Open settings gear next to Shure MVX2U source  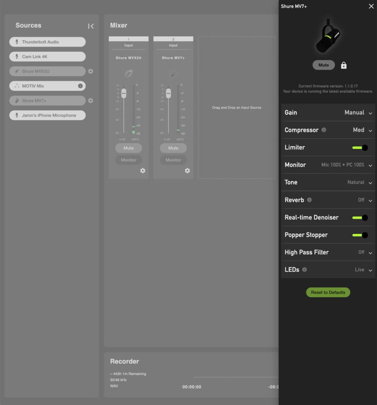90,71
